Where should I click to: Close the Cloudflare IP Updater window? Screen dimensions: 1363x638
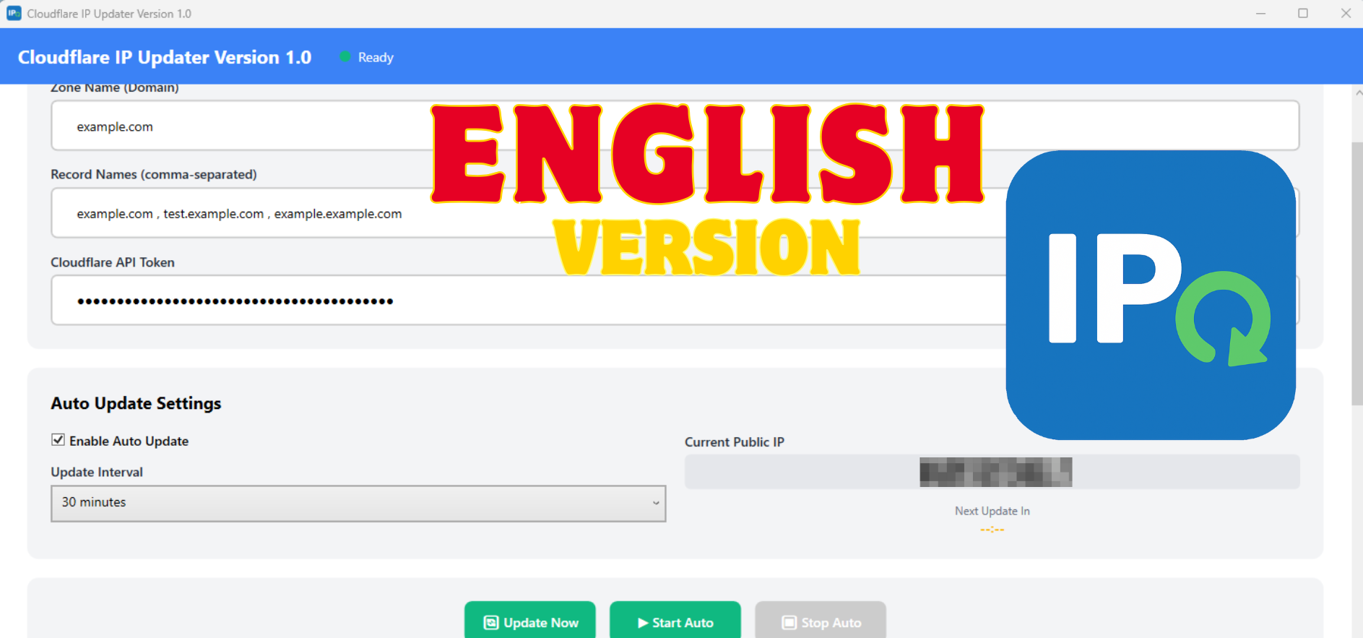(1346, 13)
